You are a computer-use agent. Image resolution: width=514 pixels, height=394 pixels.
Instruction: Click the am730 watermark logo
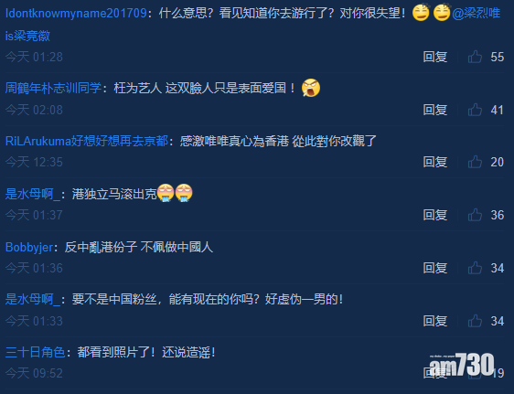(x=462, y=365)
